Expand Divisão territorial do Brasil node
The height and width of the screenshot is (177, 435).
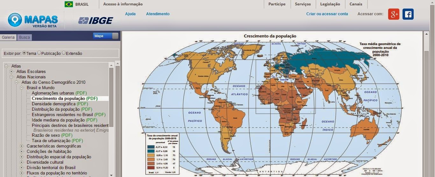pyautogui.click(x=22, y=168)
